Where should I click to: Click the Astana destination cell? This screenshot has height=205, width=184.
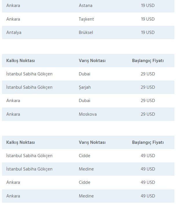[x=86, y=6]
